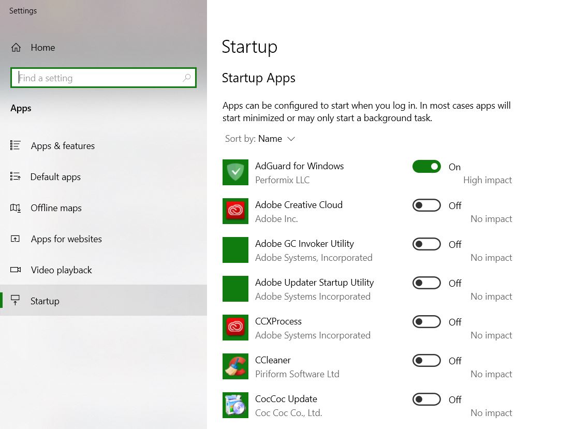The image size is (575, 429).
Task: Open Apps for websites section
Action: point(66,239)
